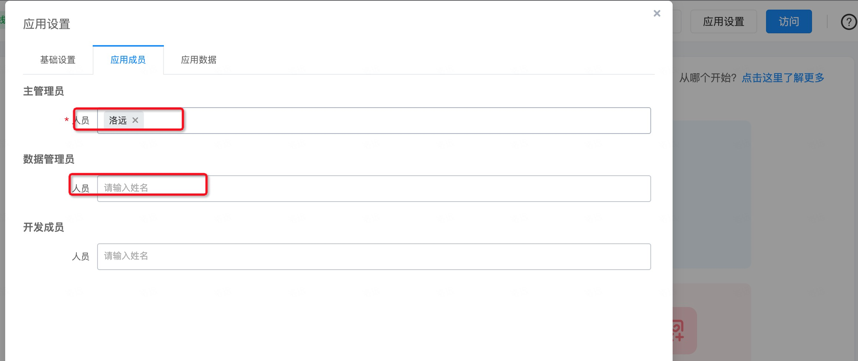
Task: Click the 数据管理员 section heading
Action: pyautogui.click(x=49, y=159)
